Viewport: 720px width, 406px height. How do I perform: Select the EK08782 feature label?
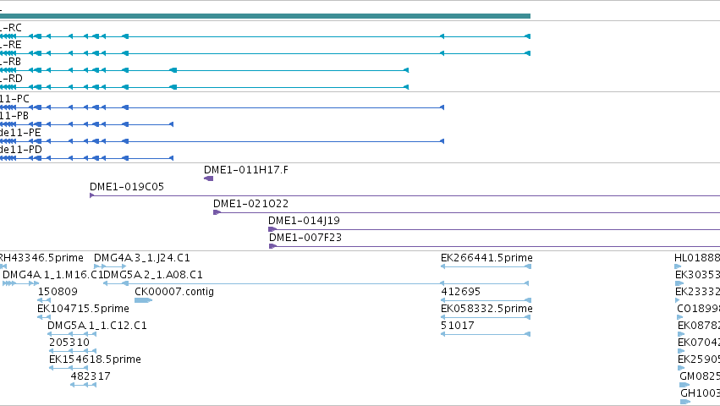click(699, 326)
